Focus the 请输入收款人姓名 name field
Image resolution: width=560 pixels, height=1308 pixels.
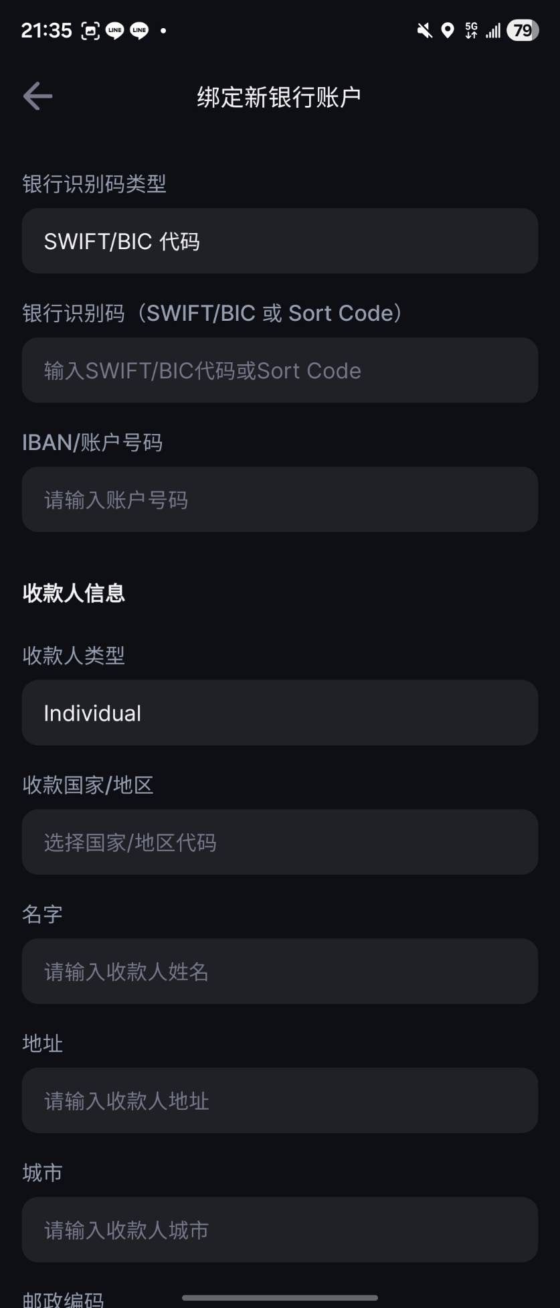[x=280, y=971]
